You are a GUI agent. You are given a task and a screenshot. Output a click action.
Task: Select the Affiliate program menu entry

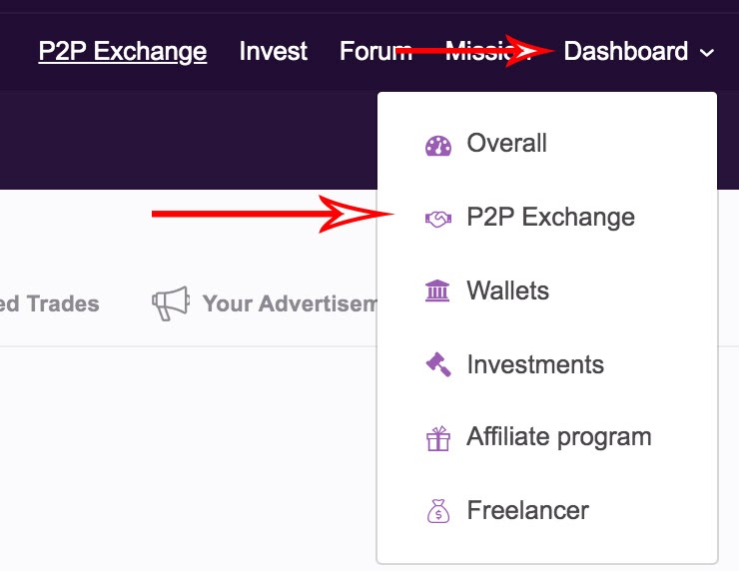click(559, 437)
